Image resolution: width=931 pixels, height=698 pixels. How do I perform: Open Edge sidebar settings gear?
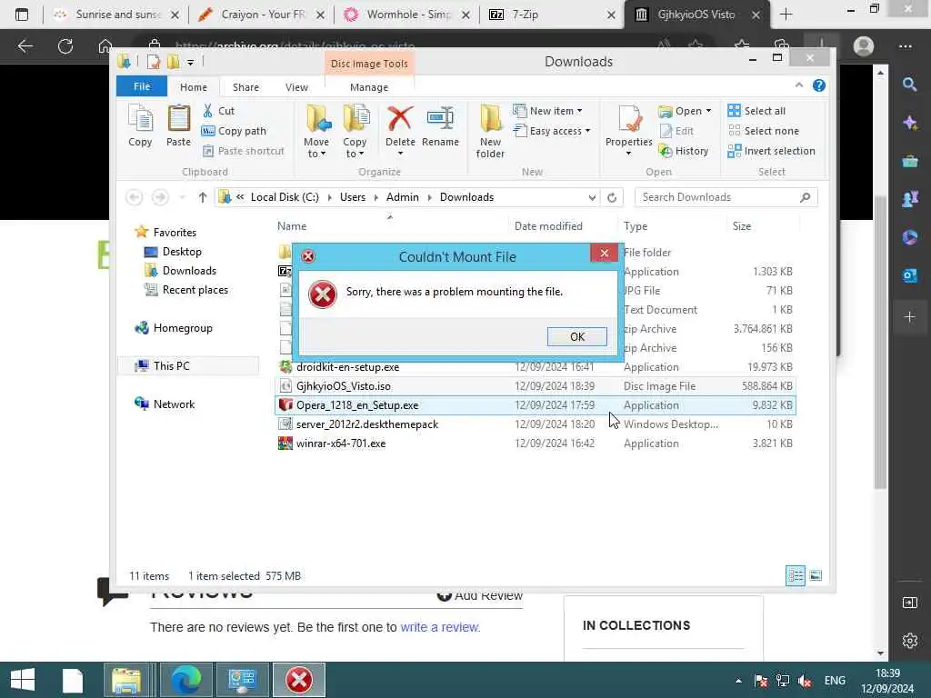pyautogui.click(x=909, y=641)
